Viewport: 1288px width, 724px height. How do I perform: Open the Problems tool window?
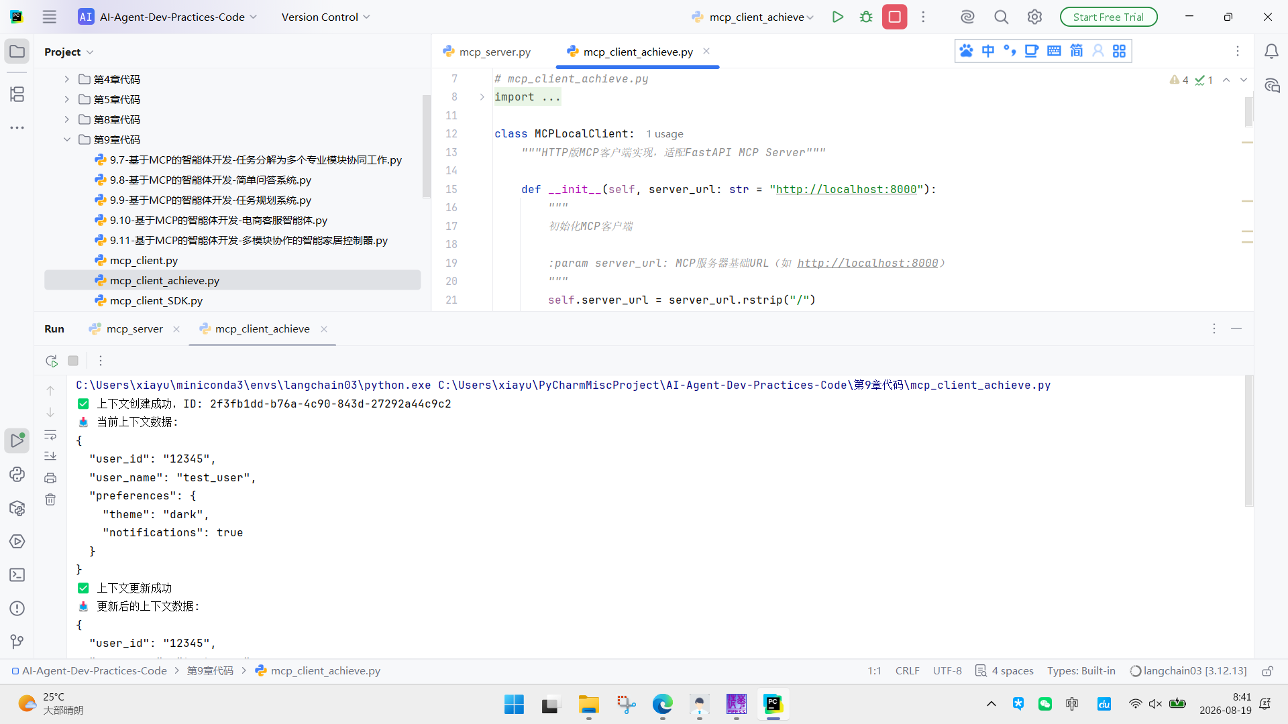pos(17,609)
